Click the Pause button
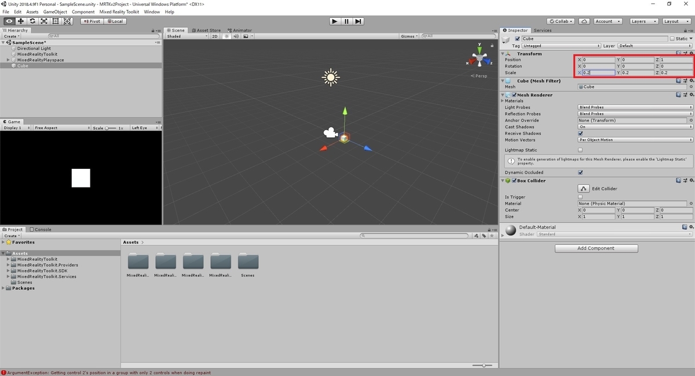 coord(346,21)
